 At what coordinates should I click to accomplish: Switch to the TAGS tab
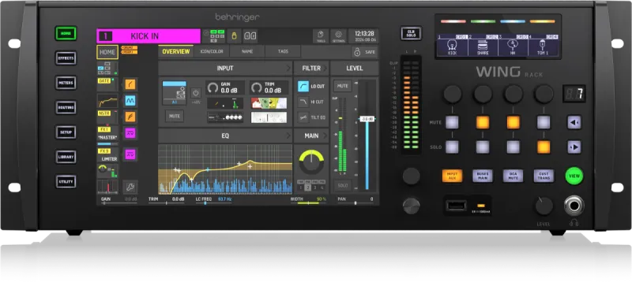(283, 51)
